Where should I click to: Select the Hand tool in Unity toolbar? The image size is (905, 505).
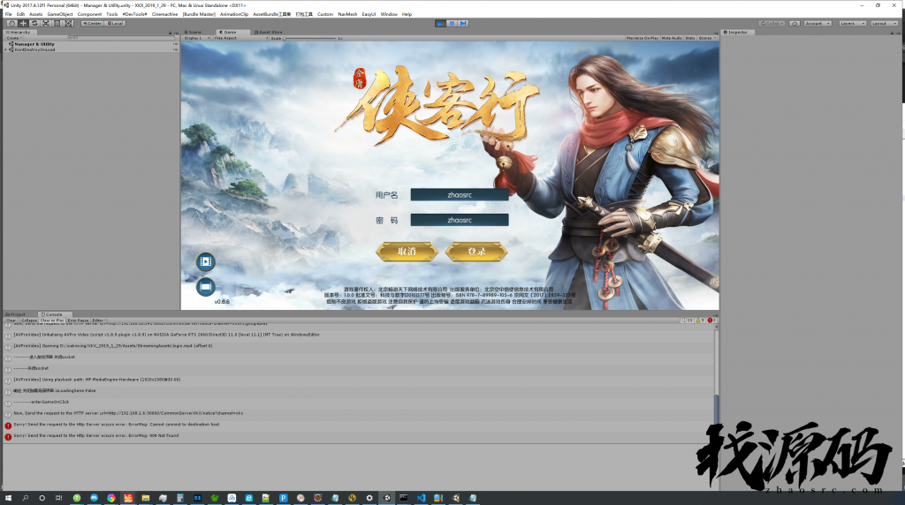click(x=11, y=24)
